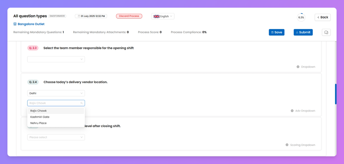Open the Please select scoring dropdown
The width and height of the screenshot is (344, 164).
coord(56,137)
